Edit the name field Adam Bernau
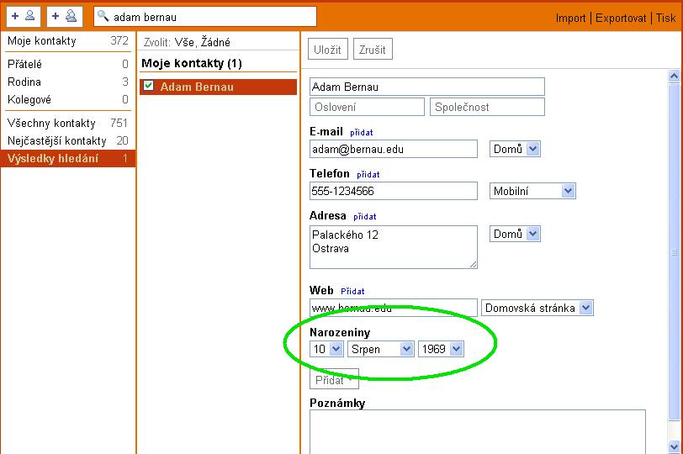The height and width of the screenshot is (454, 683). tap(427, 87)
